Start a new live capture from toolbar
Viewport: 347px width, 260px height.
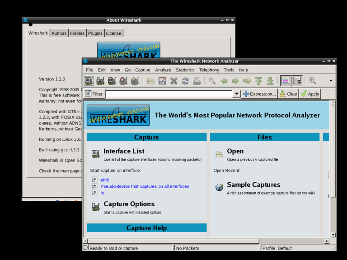(x=112, y=81)
